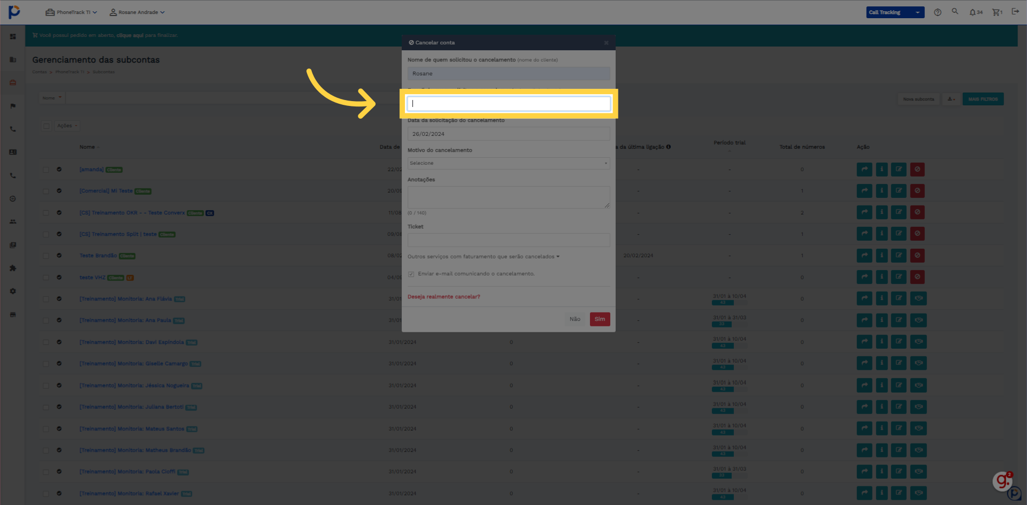Click the Total de números column header
Screen dimensions: 1027x505
point(802,147)
